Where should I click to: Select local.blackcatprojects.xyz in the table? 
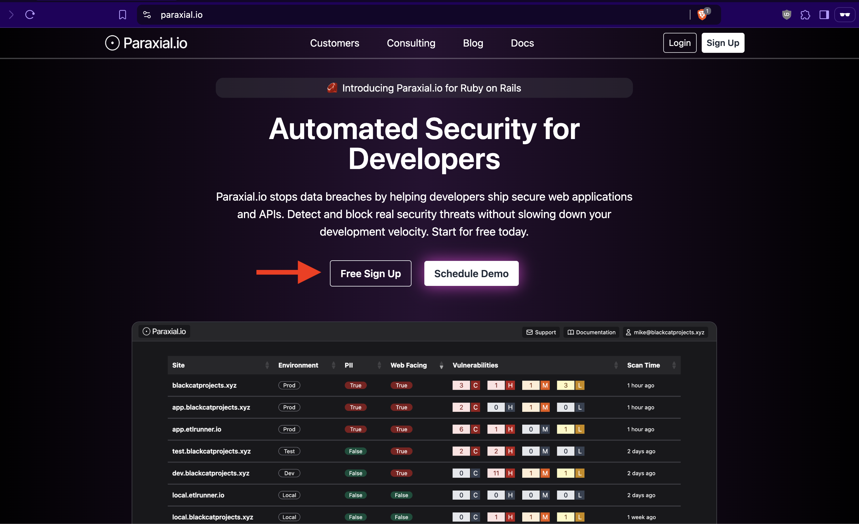(x=212, y=517)
